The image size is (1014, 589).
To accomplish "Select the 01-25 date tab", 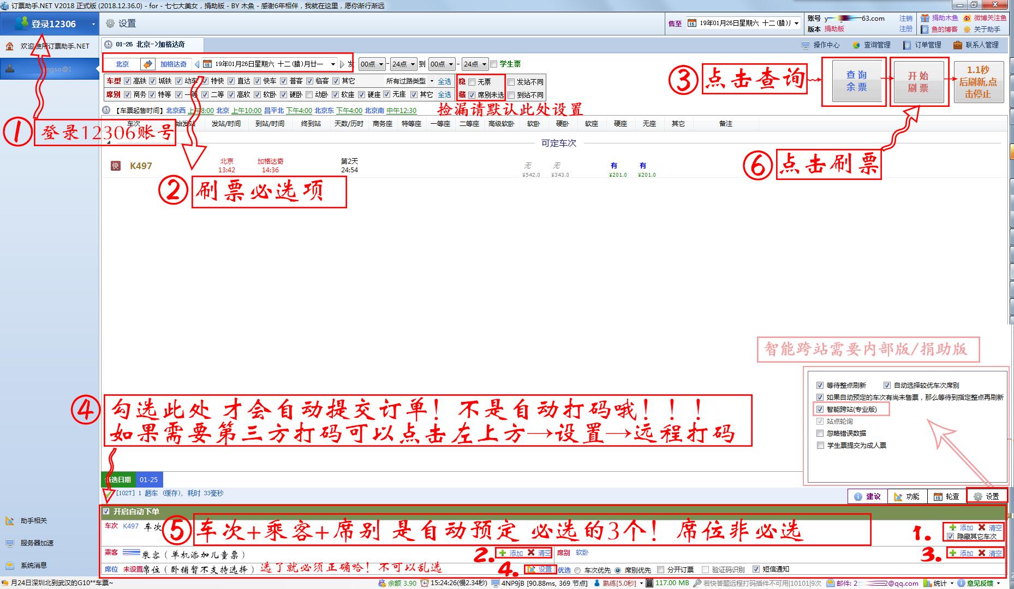I will [148, 480].
